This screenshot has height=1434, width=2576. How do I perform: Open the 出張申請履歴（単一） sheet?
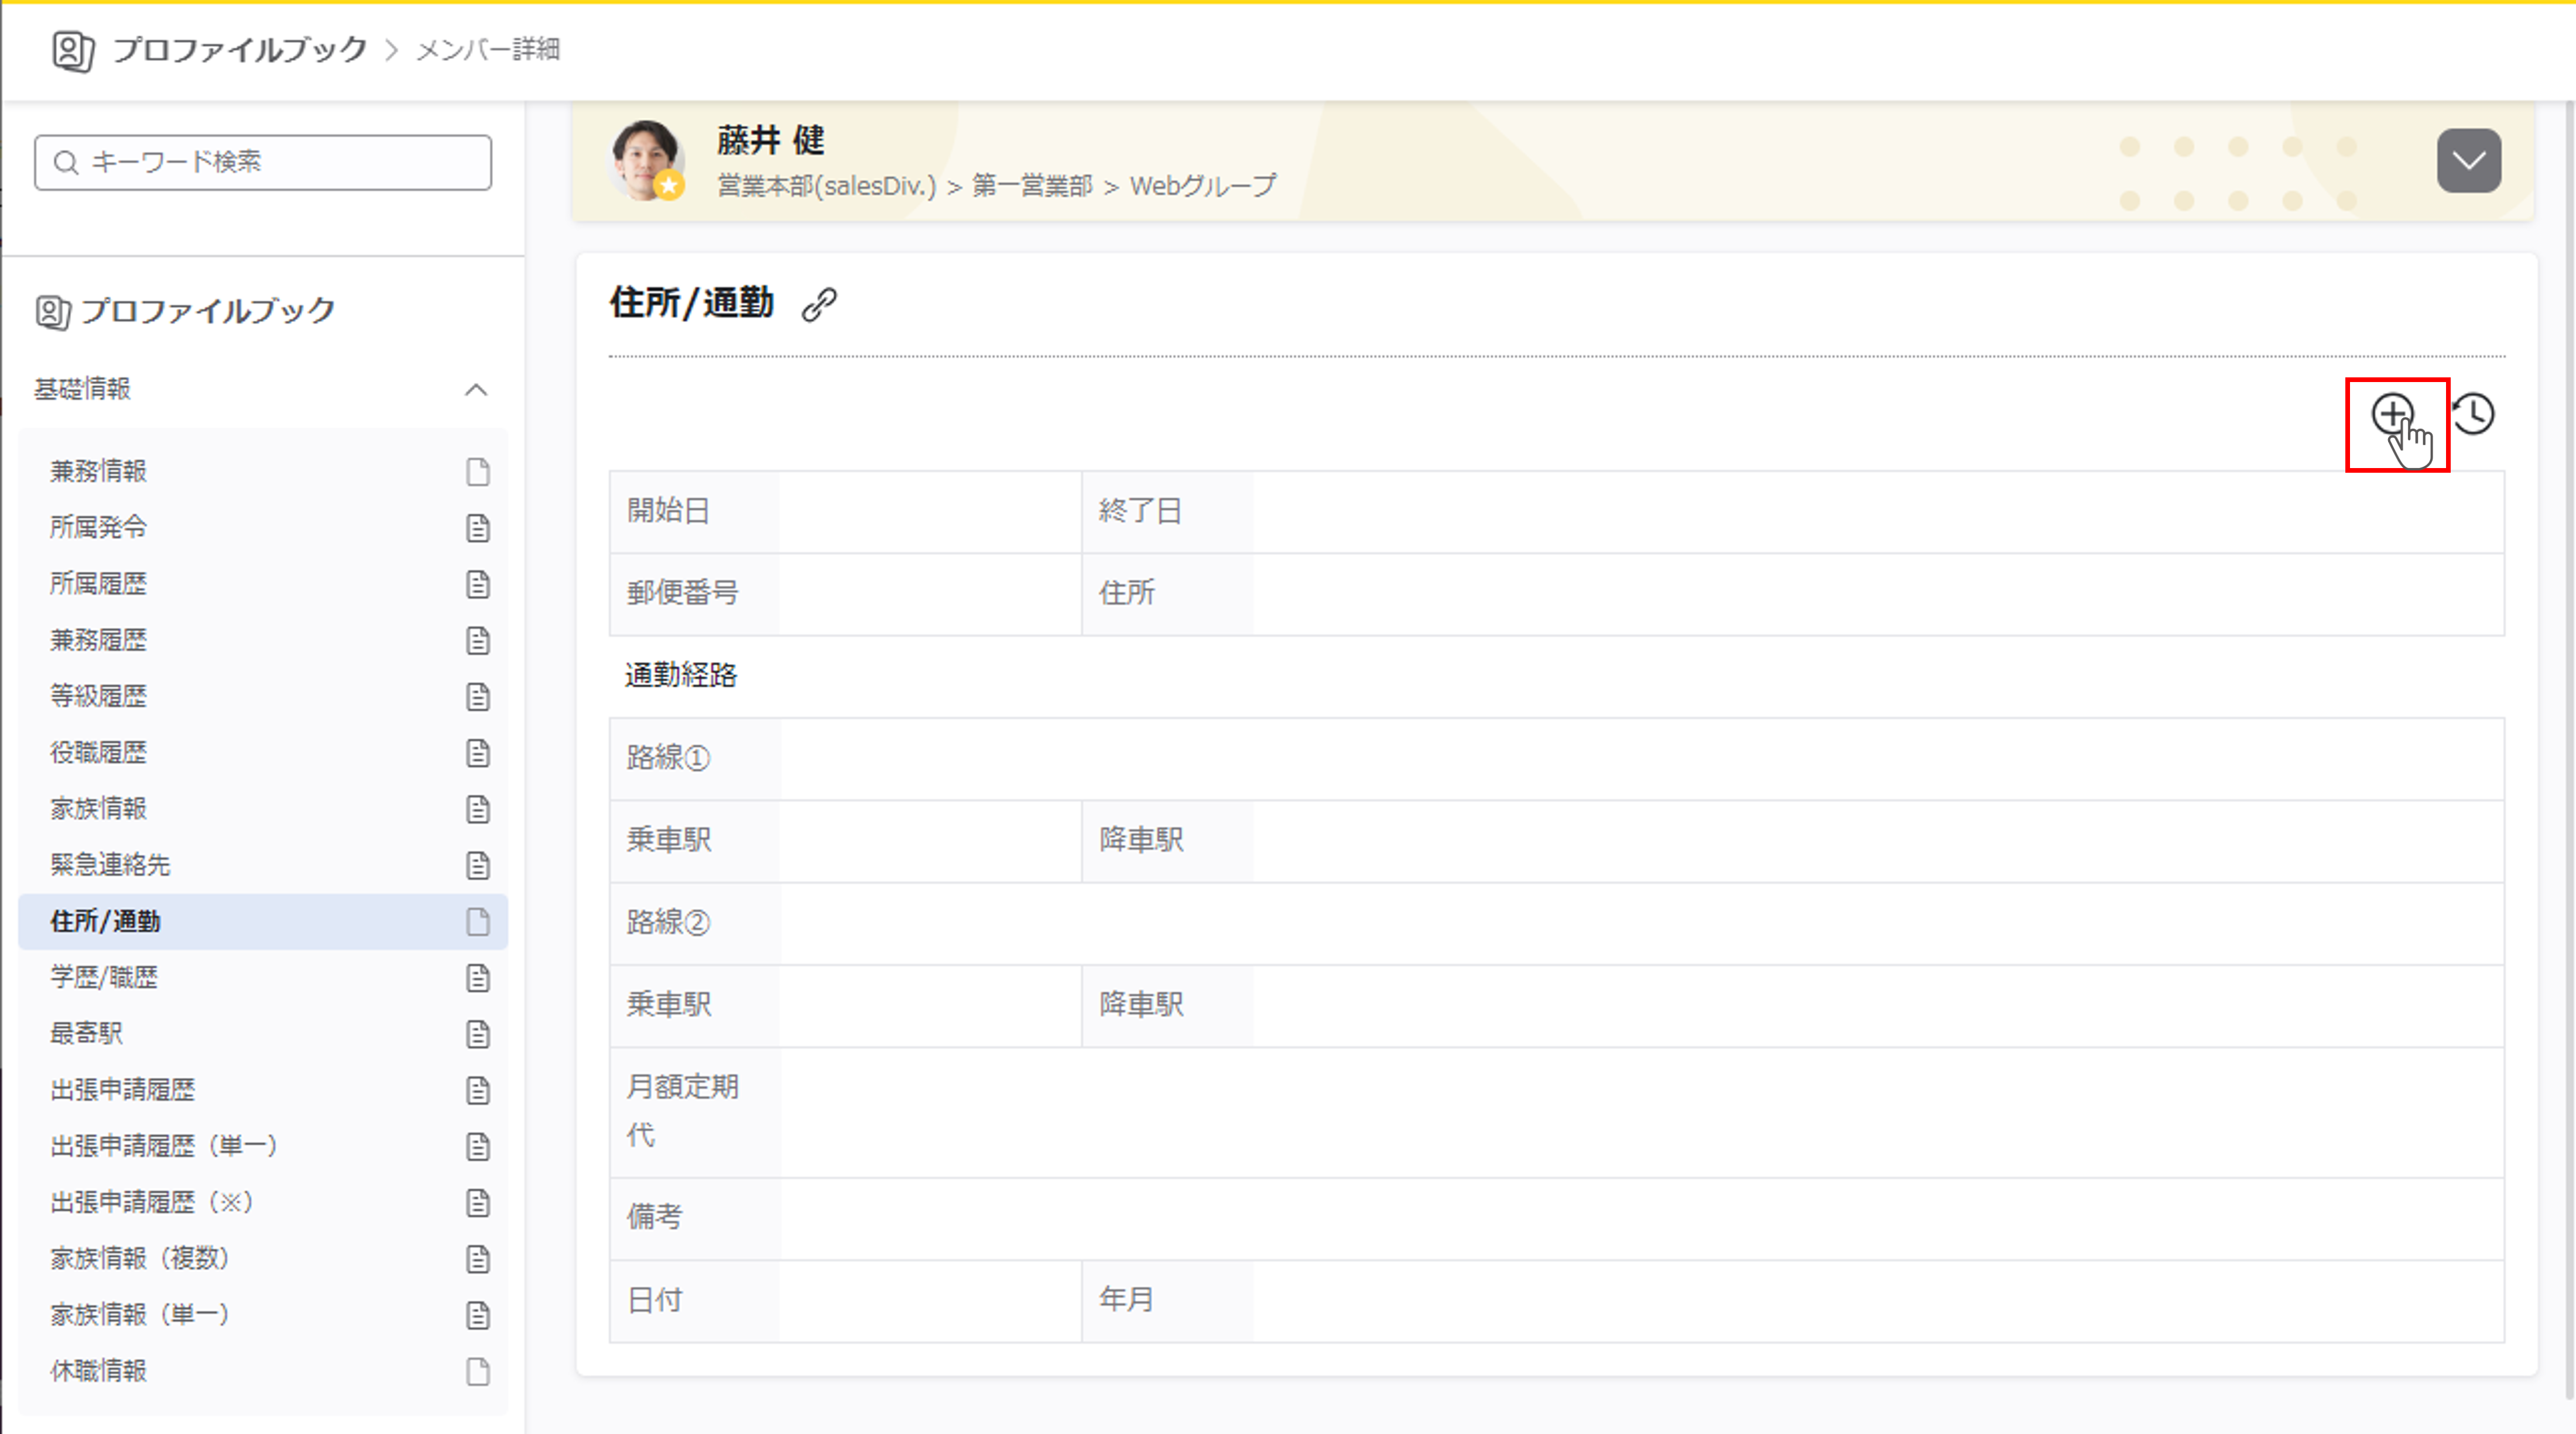click(263, 1146)
